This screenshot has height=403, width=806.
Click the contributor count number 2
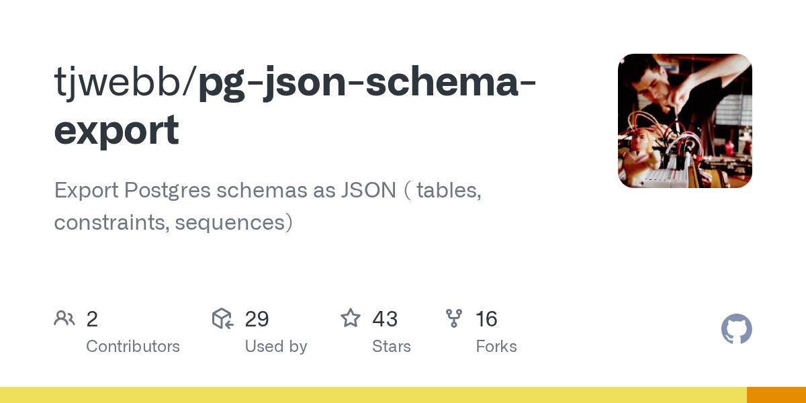point(92,319)
